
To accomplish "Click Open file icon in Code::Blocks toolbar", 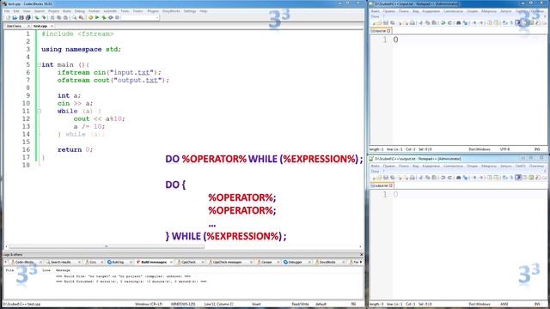I will (x=15, y=17).
